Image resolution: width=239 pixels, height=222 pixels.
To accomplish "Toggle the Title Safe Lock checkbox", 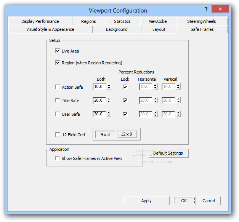I will (125, 101).
